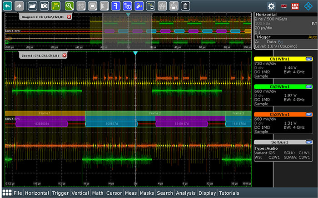Click the cyan trigger position marker in Zoom1
The image size is (318, 198).
click(x=135, y=54)
